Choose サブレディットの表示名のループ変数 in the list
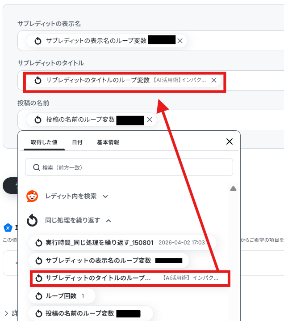The width and height of the screenshot is (284, 321). coord(109,261)
